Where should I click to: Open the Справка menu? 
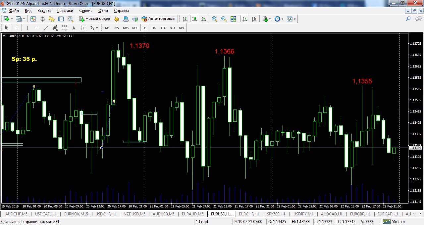(x=122, y=11)
